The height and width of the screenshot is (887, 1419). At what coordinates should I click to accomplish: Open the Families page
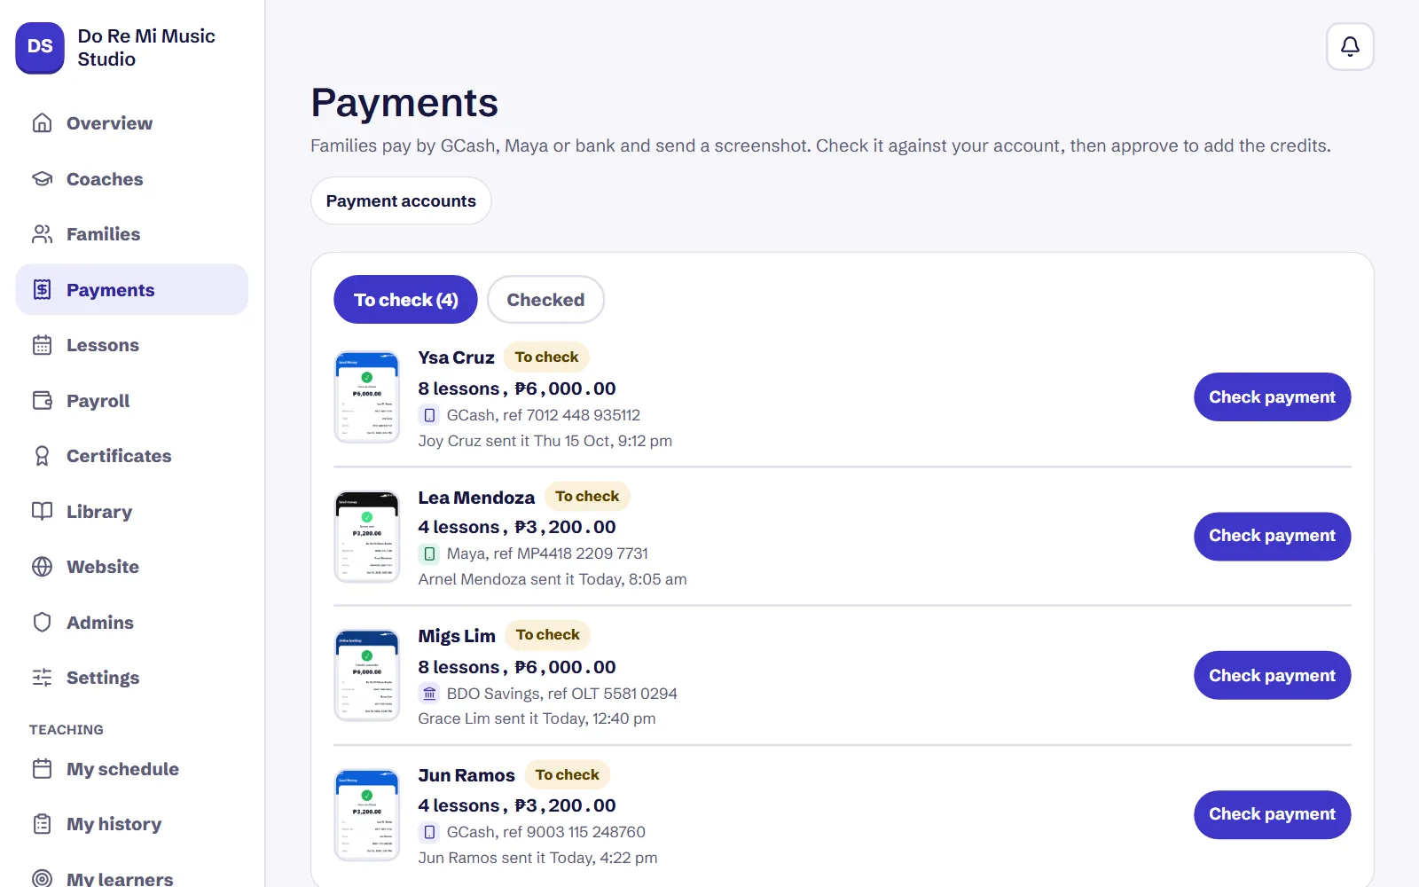pos(132,234)
